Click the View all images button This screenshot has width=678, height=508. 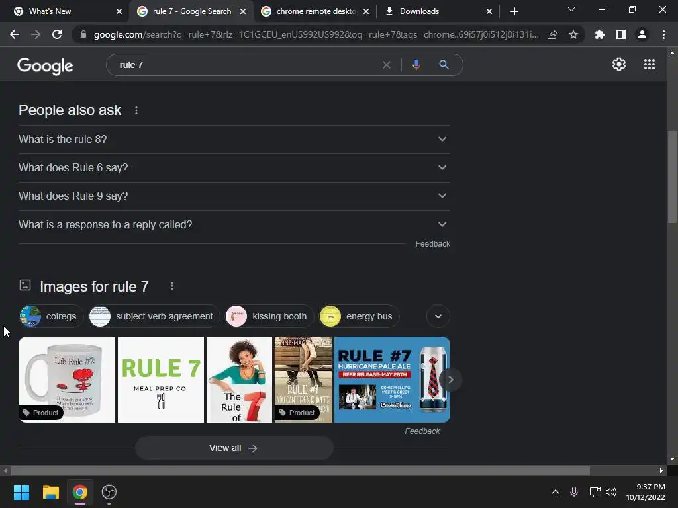tap(234, 448)
